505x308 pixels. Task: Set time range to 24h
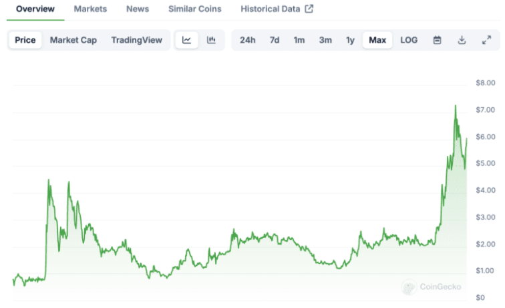(247, 40)
